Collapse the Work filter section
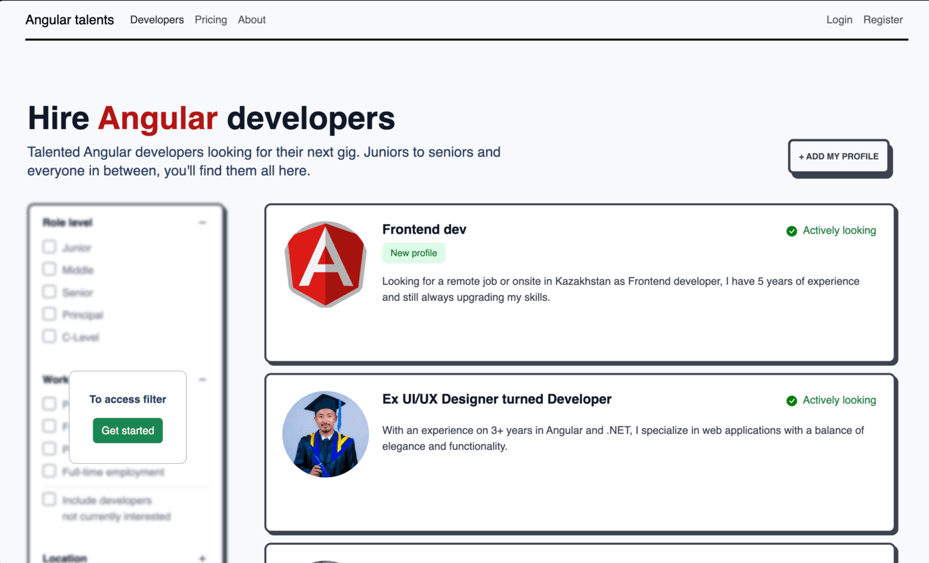 (202, 379)
